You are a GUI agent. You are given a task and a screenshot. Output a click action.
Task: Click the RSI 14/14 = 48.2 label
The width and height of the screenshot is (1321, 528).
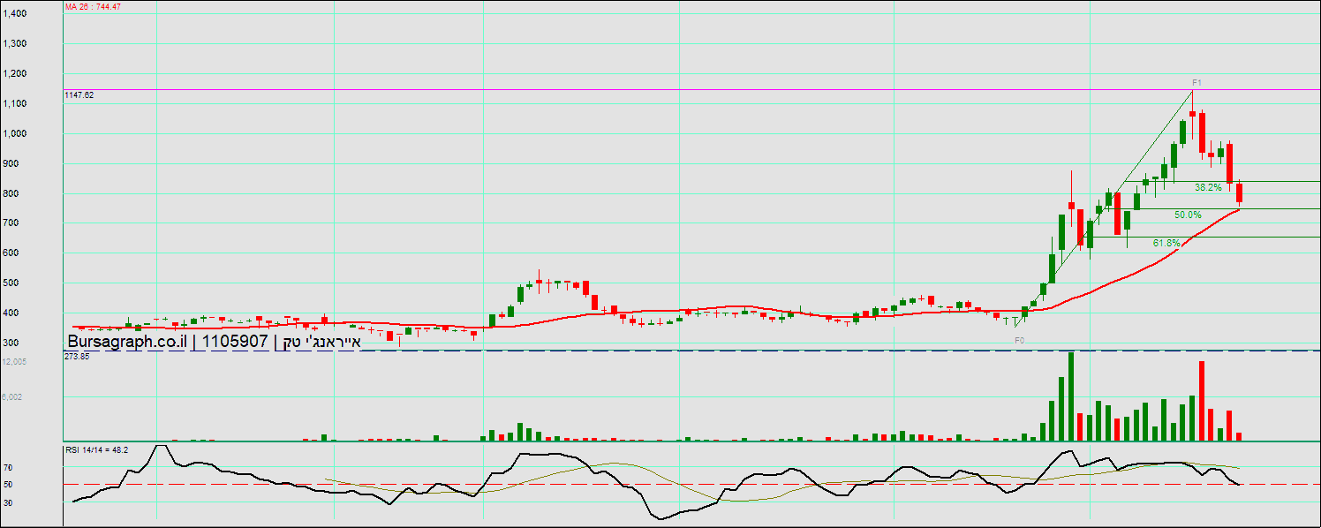click(x=97, y=449)
